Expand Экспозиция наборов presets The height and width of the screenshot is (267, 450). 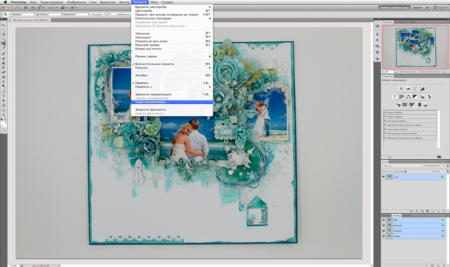pos(385,121)
